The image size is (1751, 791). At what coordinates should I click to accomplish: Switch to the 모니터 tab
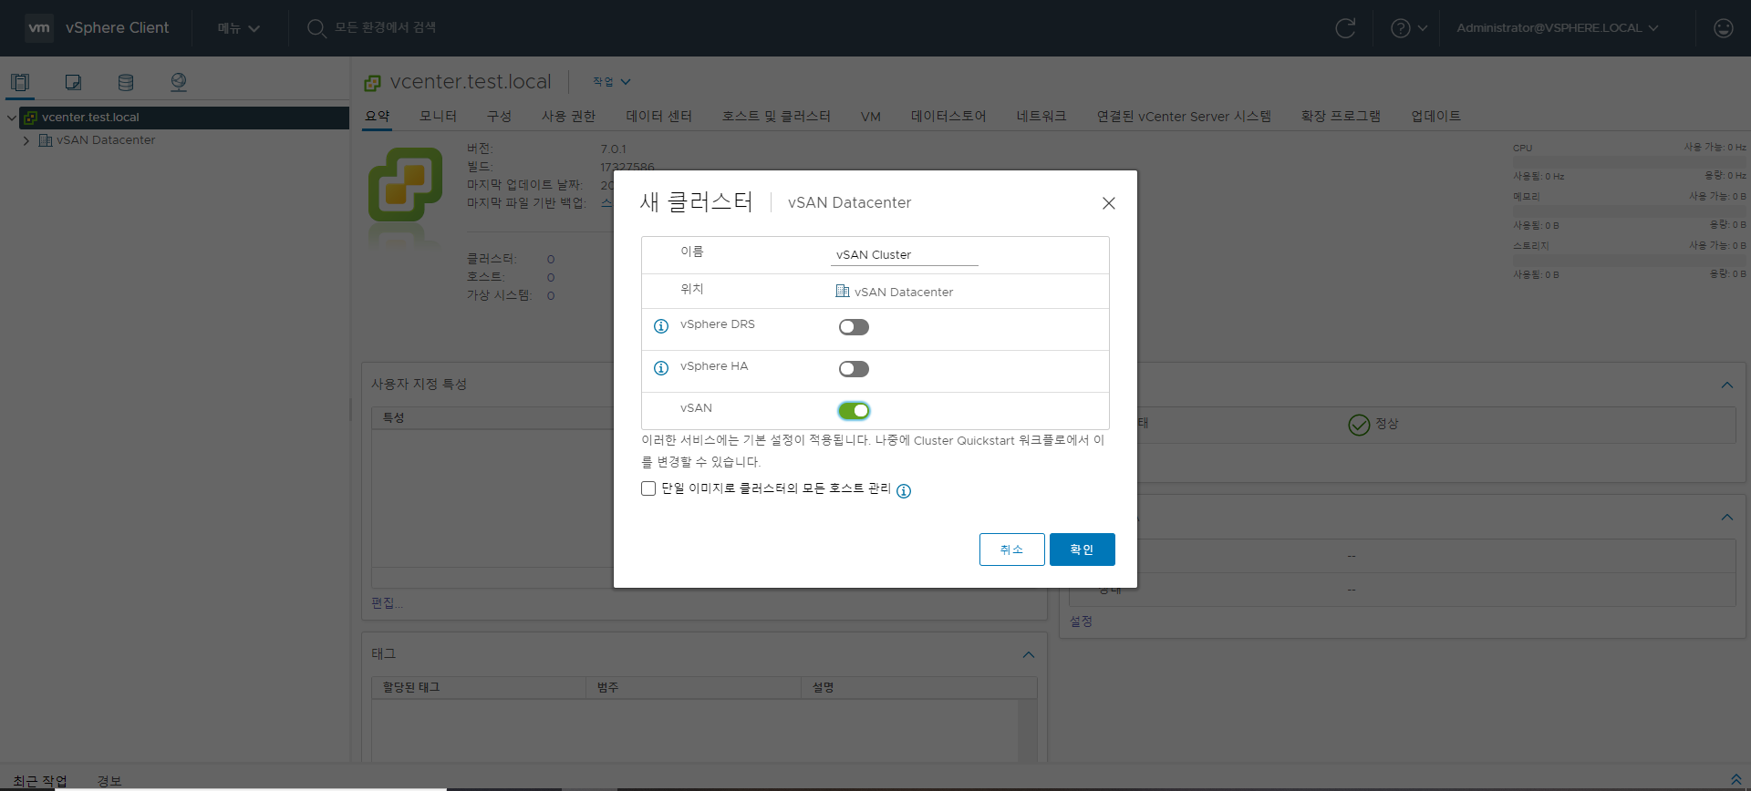[x=438, y=117]
